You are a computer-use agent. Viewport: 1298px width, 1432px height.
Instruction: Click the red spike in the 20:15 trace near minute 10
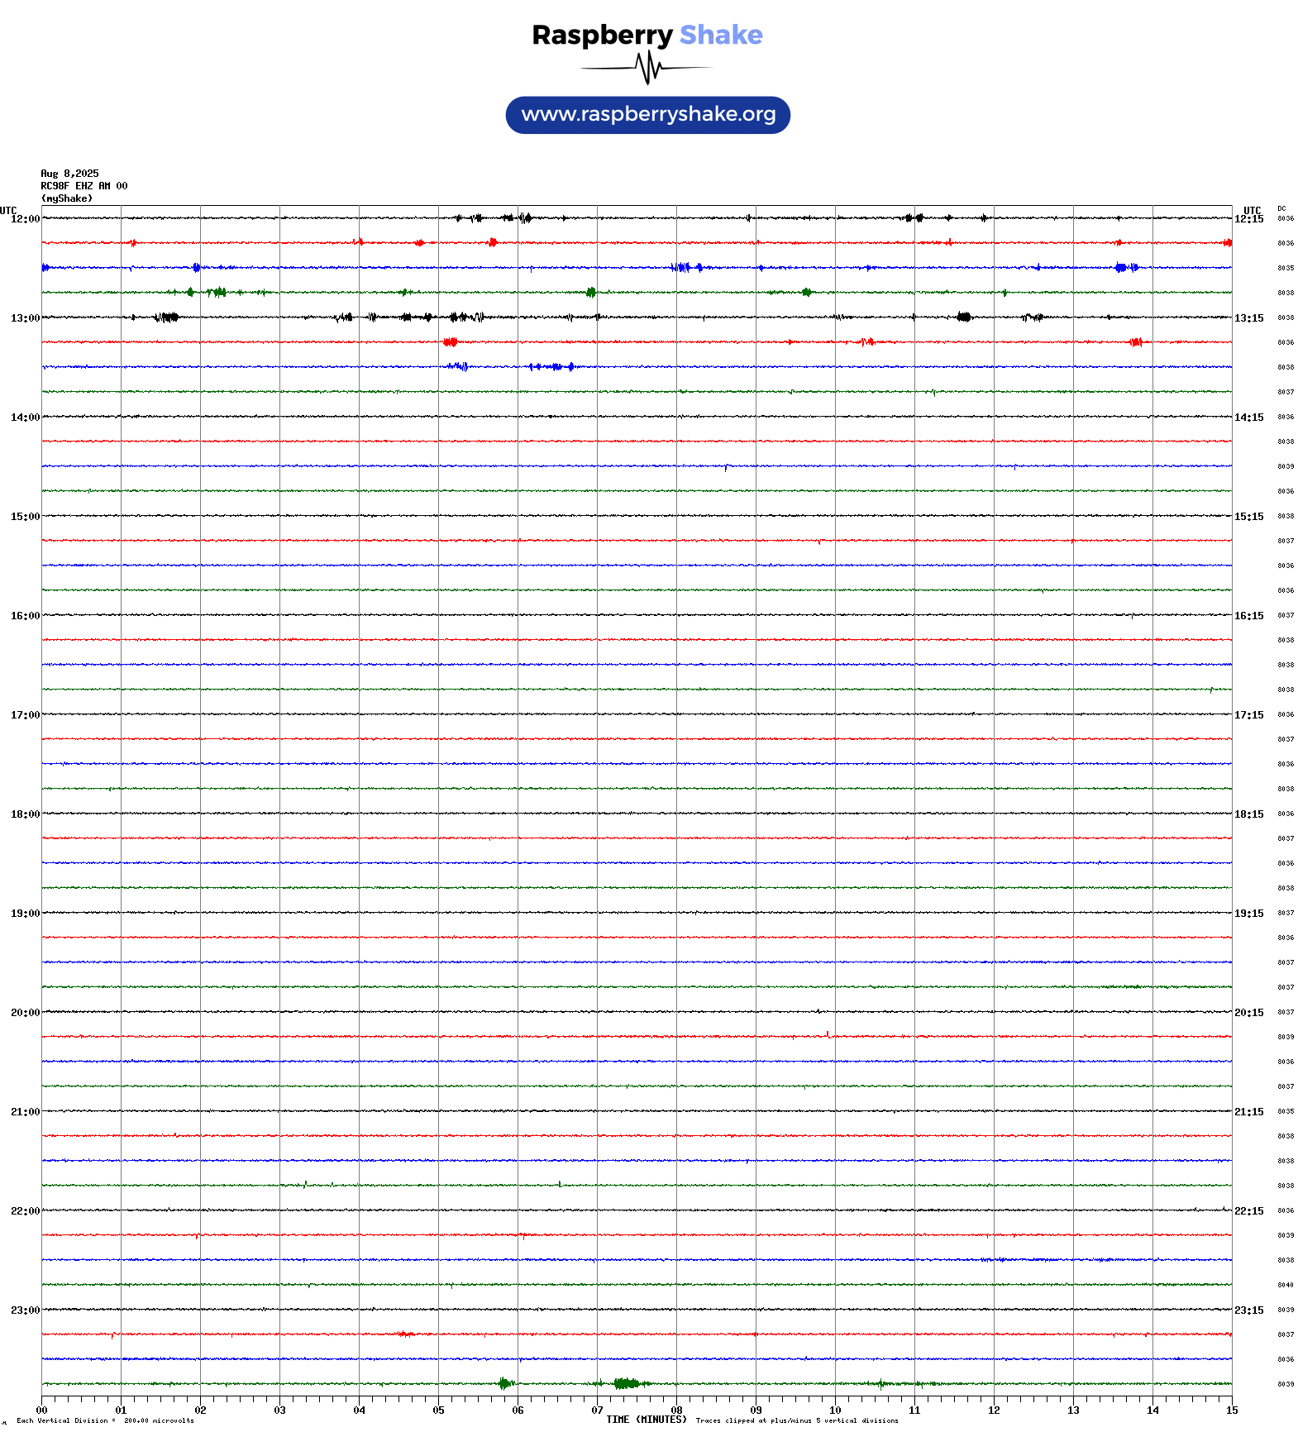coord(828,1033)
